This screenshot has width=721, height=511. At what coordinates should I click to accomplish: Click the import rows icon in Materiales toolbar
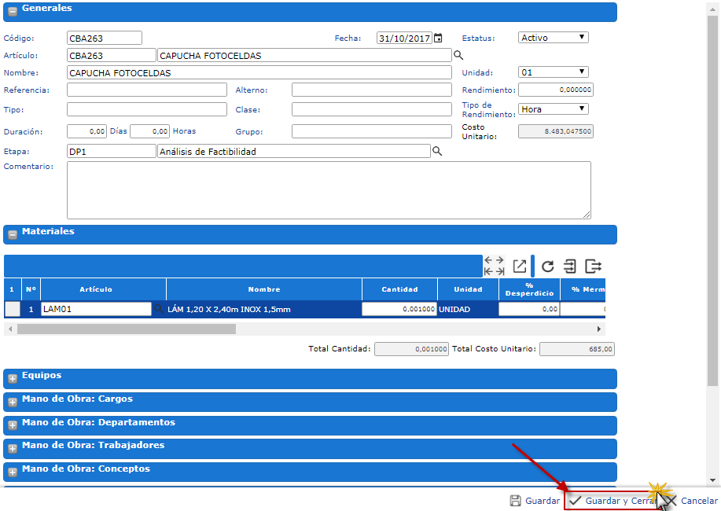(x=570, y=266)
